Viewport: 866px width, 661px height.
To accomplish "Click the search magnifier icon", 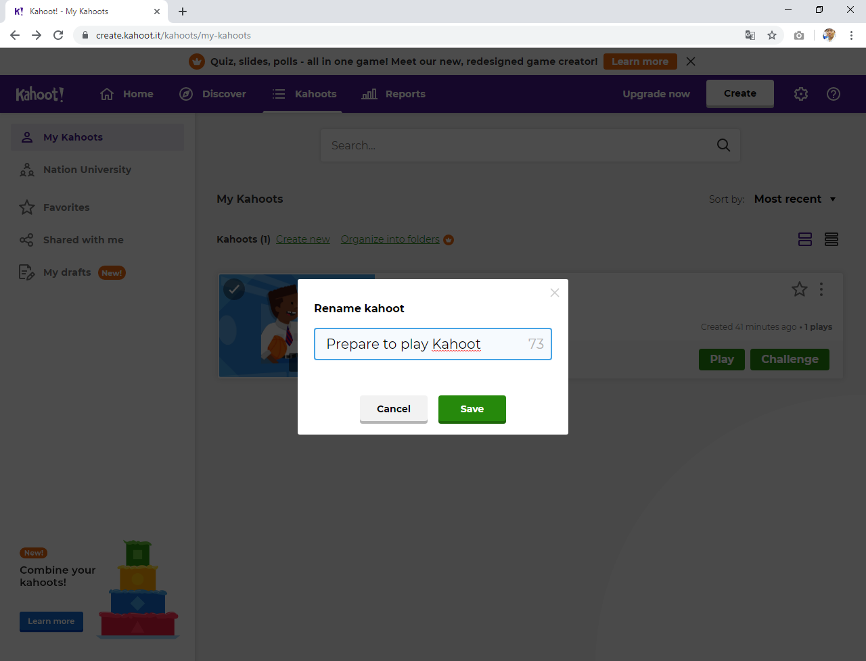I will [723, 145].
